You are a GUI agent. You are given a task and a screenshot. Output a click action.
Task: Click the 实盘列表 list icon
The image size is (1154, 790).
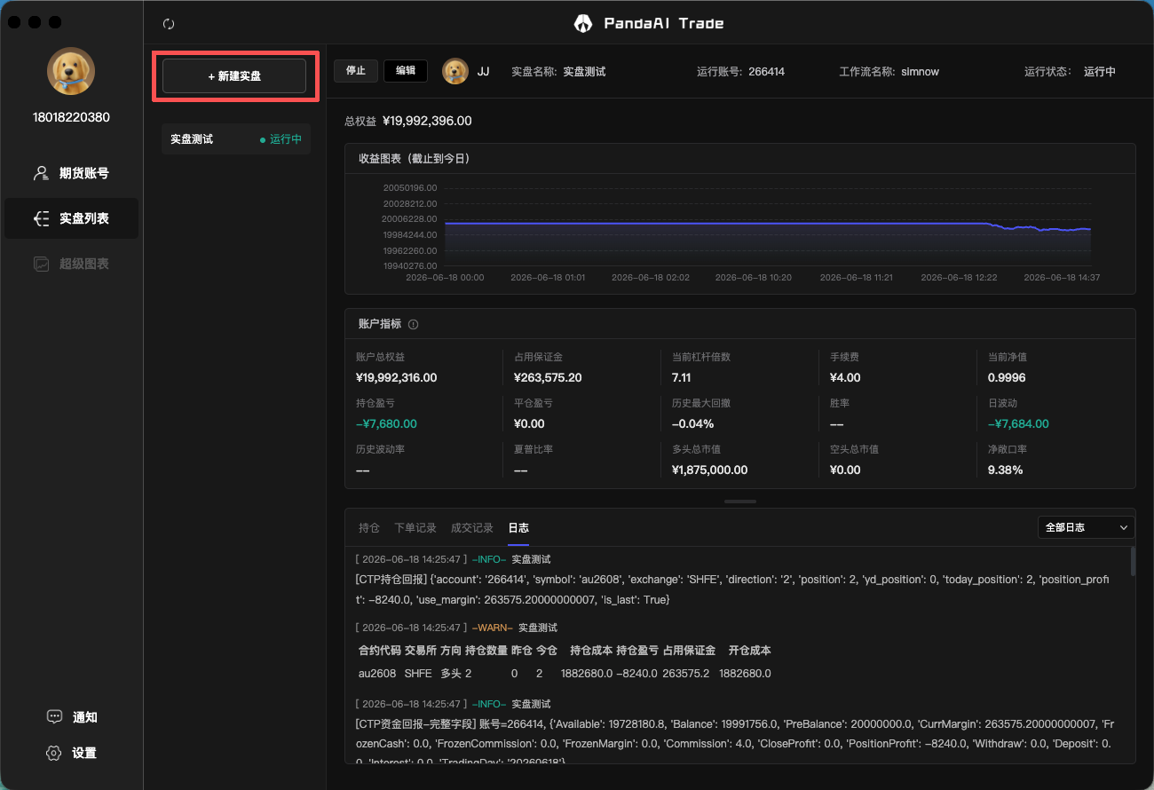[41, 218]
